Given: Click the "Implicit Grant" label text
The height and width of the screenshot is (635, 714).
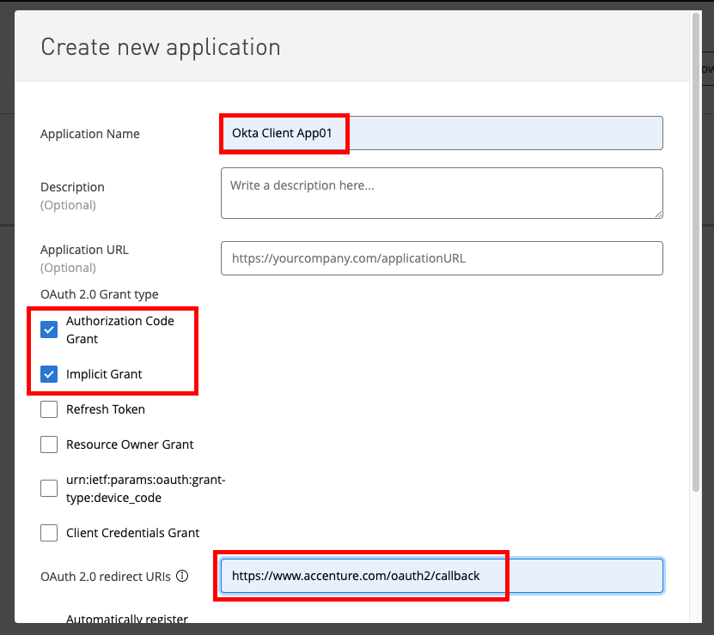Looking at the screenshot, I should pyautogui.click(x=104, y=374).
